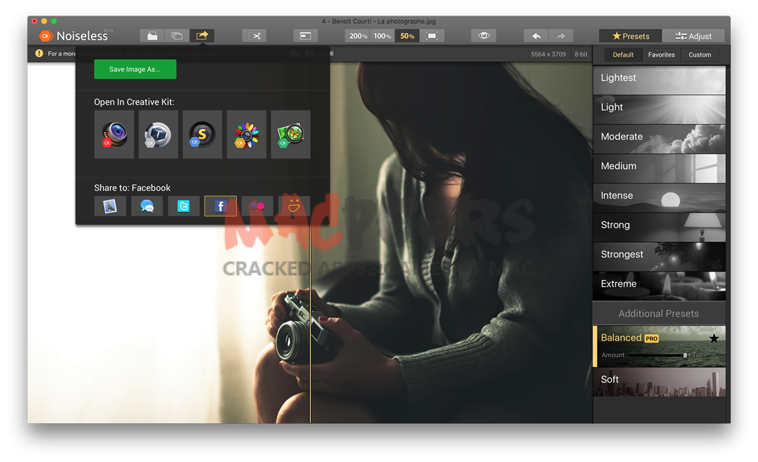Switch to the Adjust panel
758x462 pixels.
693,36
